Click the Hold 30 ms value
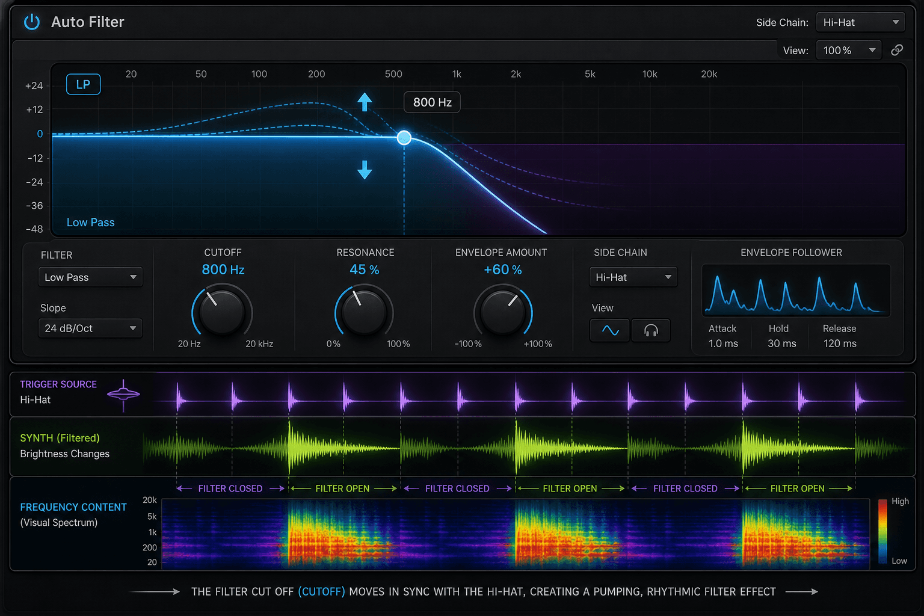 (782, 343)
